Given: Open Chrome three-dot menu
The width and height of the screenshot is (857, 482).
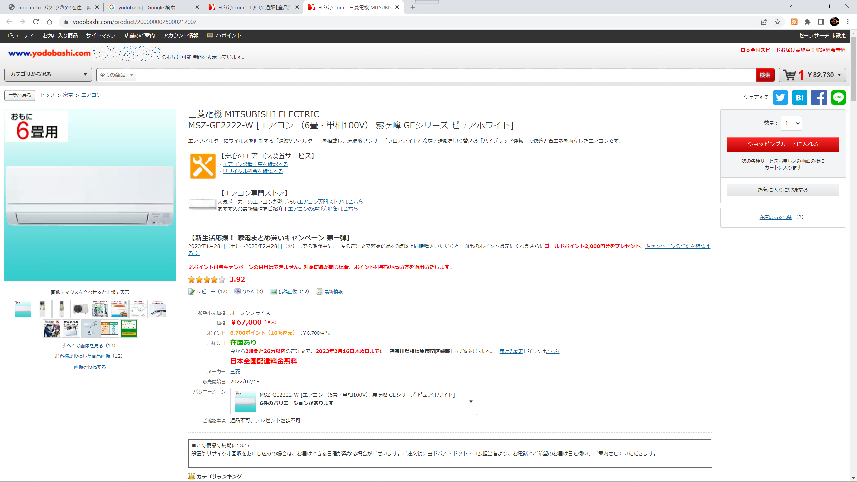Looking at the screenshot, I should coord(848,22).
